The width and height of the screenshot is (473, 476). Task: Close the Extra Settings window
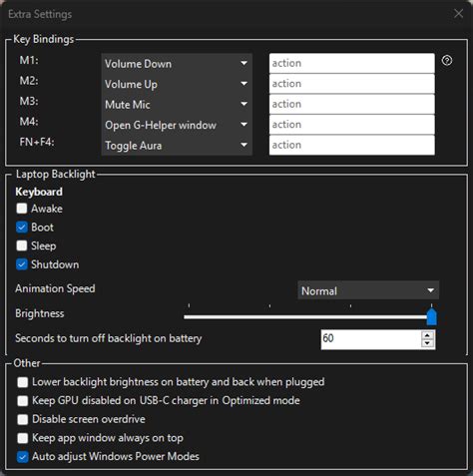coord(458,14)
